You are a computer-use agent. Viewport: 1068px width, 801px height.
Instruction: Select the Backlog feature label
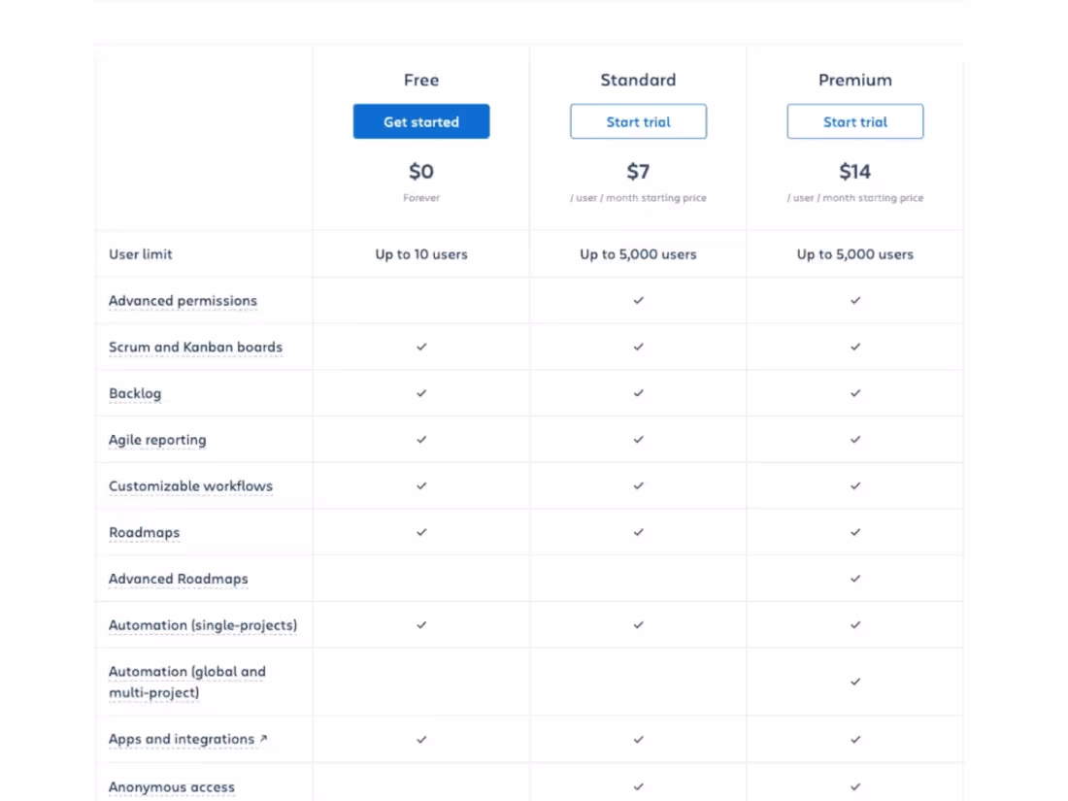[x=135, y=394]
